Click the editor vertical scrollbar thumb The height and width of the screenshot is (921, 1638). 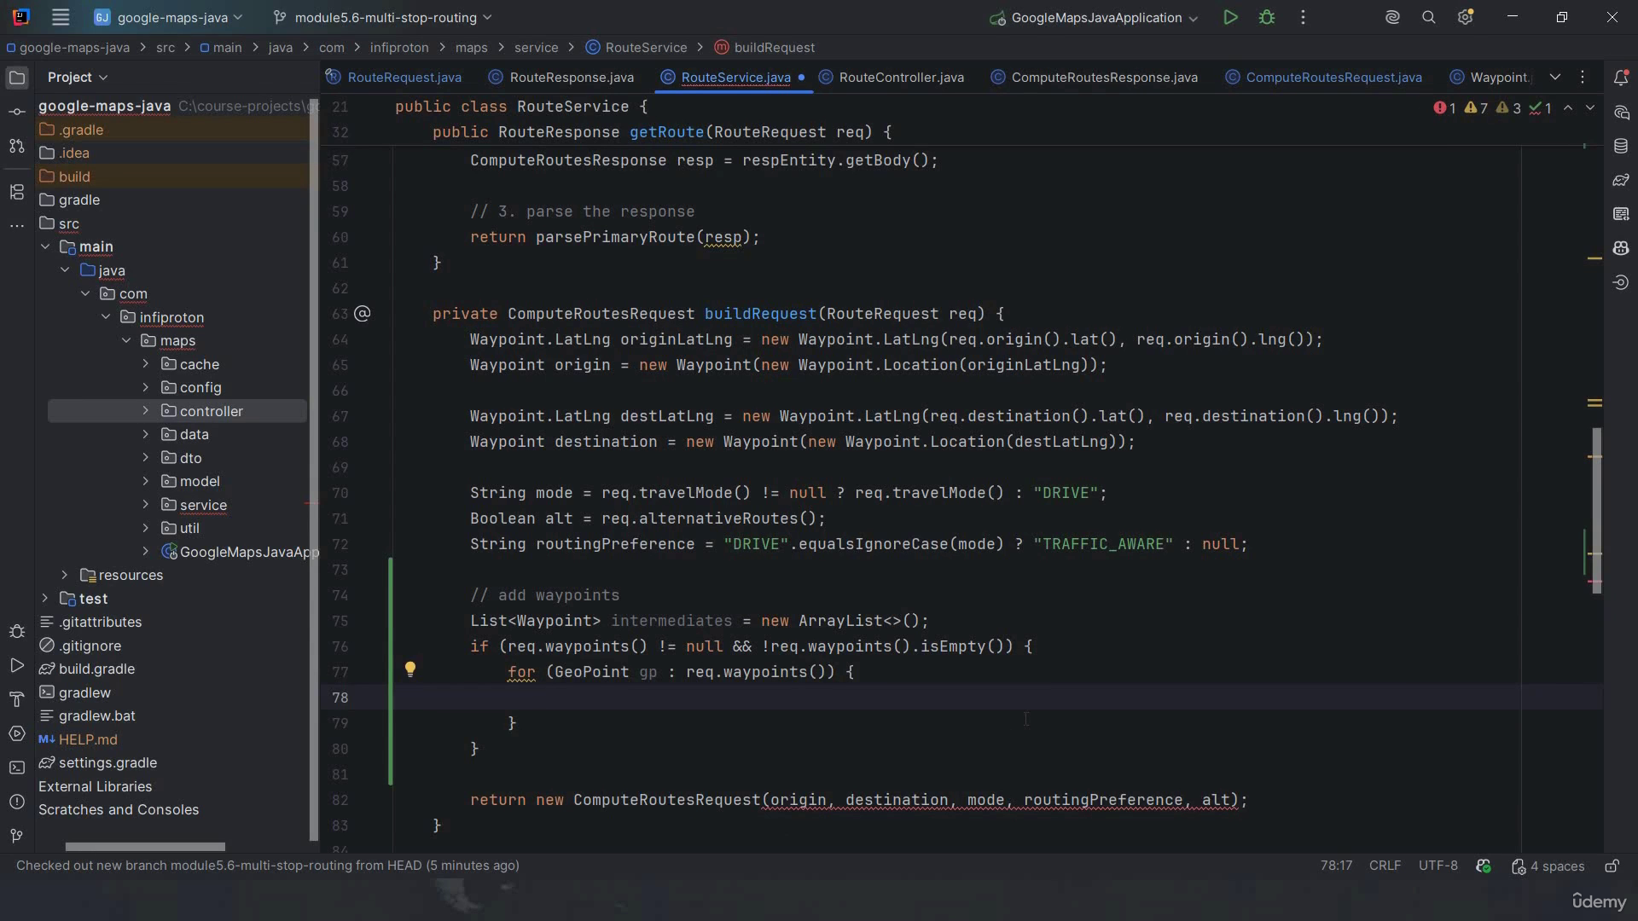[x=1596, y=510]
